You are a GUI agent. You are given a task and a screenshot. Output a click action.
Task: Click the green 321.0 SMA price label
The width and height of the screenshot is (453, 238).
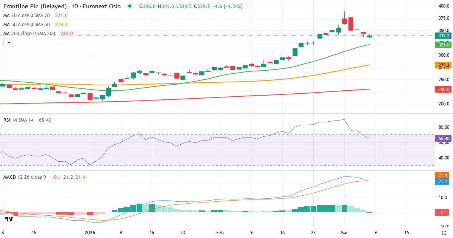443,45
